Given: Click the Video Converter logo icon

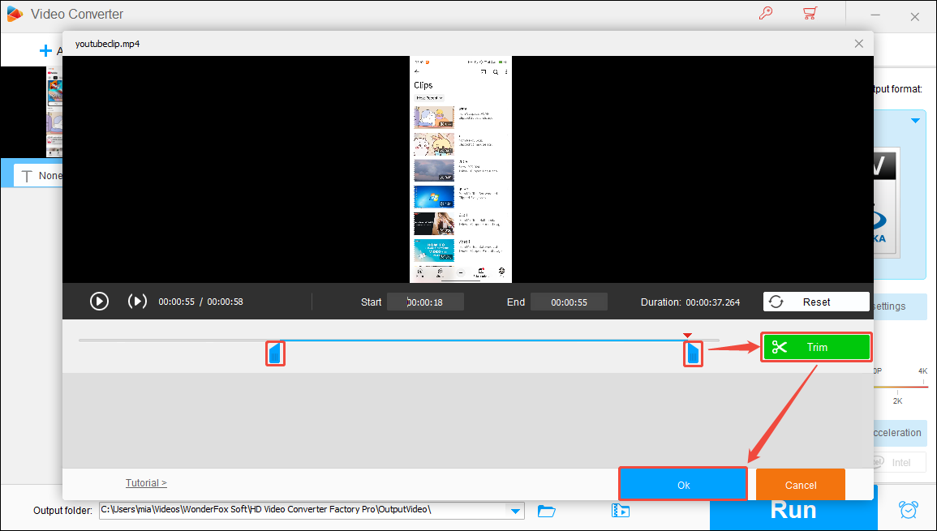Looking at the screenshot, I should (14, 13).
